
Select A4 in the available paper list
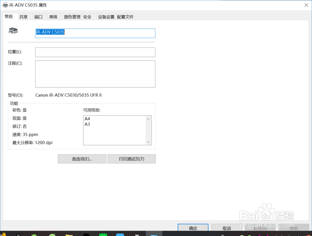(x=87, y=119)
